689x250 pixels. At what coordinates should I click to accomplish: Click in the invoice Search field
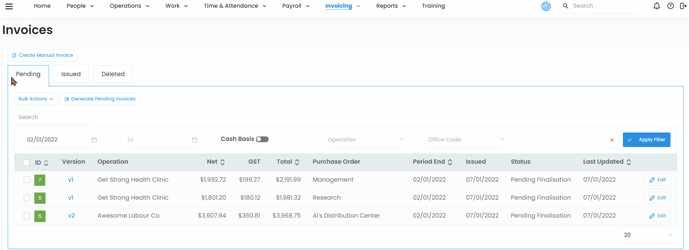tap(53, 117)
